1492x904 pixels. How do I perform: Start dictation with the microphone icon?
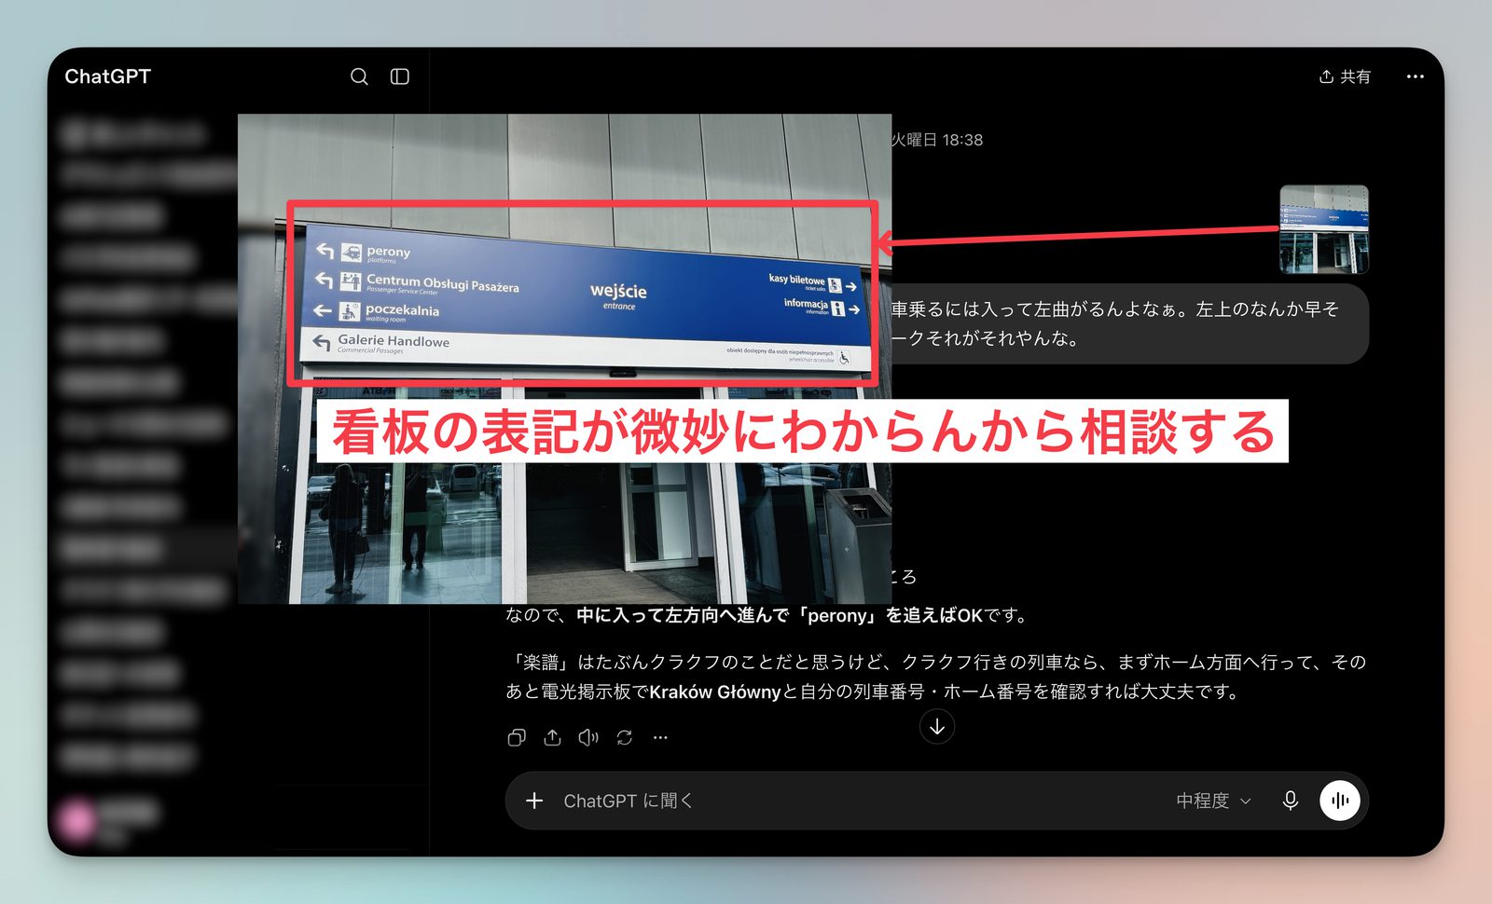(1291, 801)
